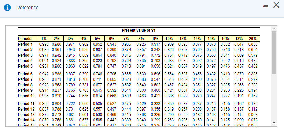Click the "Reference" dialog title text

coord(27,8)
